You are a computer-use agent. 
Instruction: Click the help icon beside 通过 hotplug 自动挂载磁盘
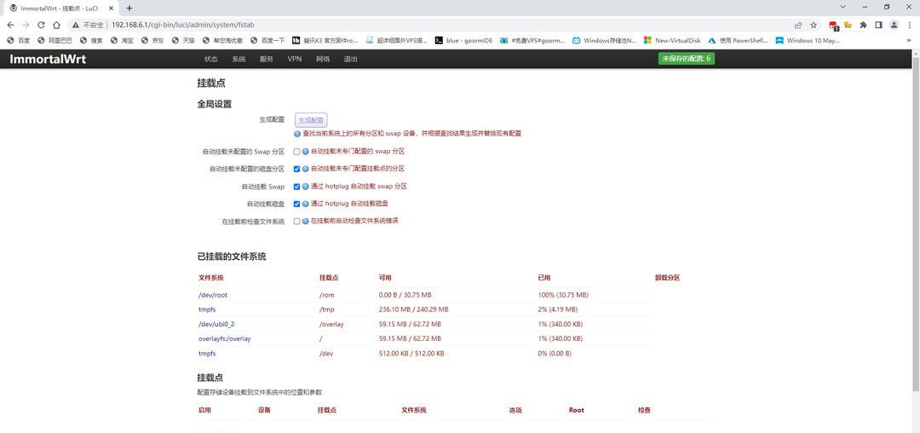pyautogui.click(x=306, y=205)
